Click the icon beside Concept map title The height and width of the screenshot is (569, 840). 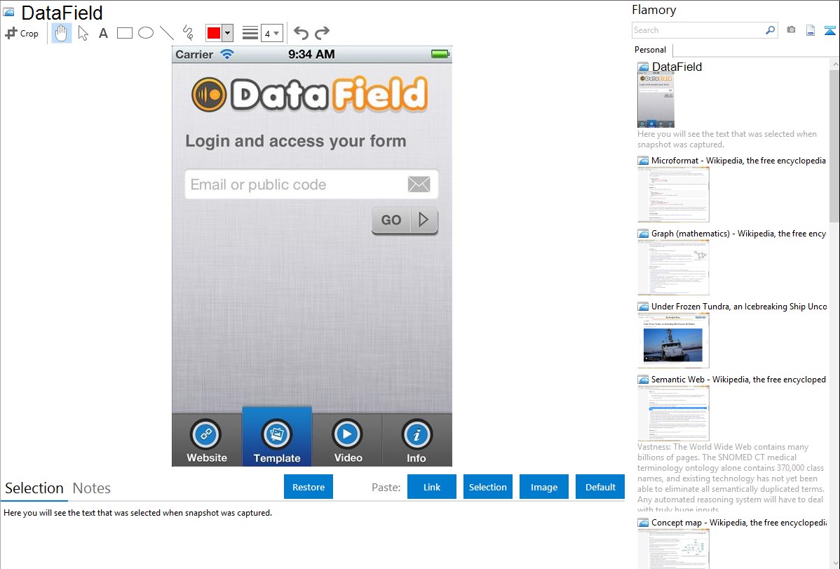(x=643, y=523)
